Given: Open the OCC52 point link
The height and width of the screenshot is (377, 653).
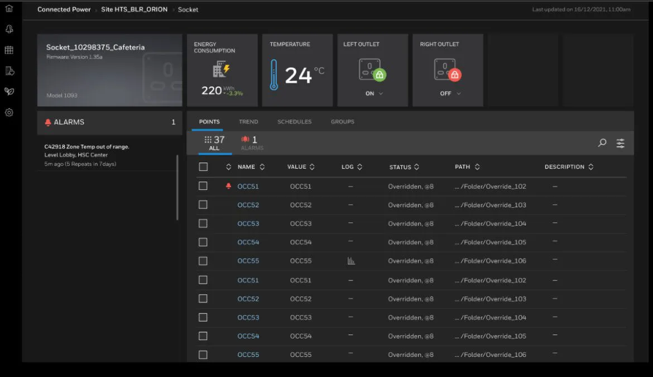Looking at the screenshot, I should [x=248, y=205].
